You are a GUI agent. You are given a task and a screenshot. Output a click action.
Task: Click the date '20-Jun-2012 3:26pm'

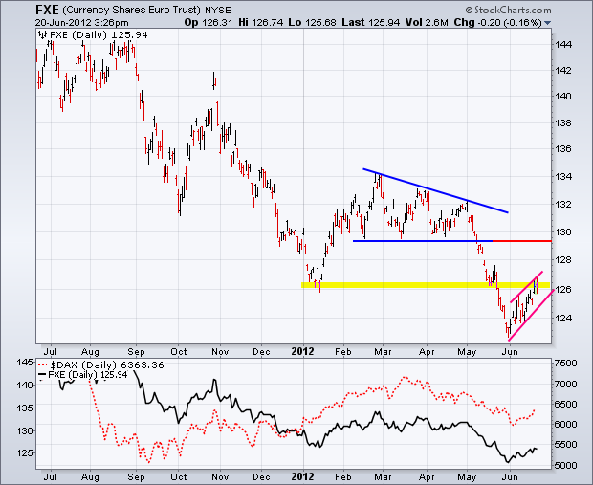pos(82,23)
